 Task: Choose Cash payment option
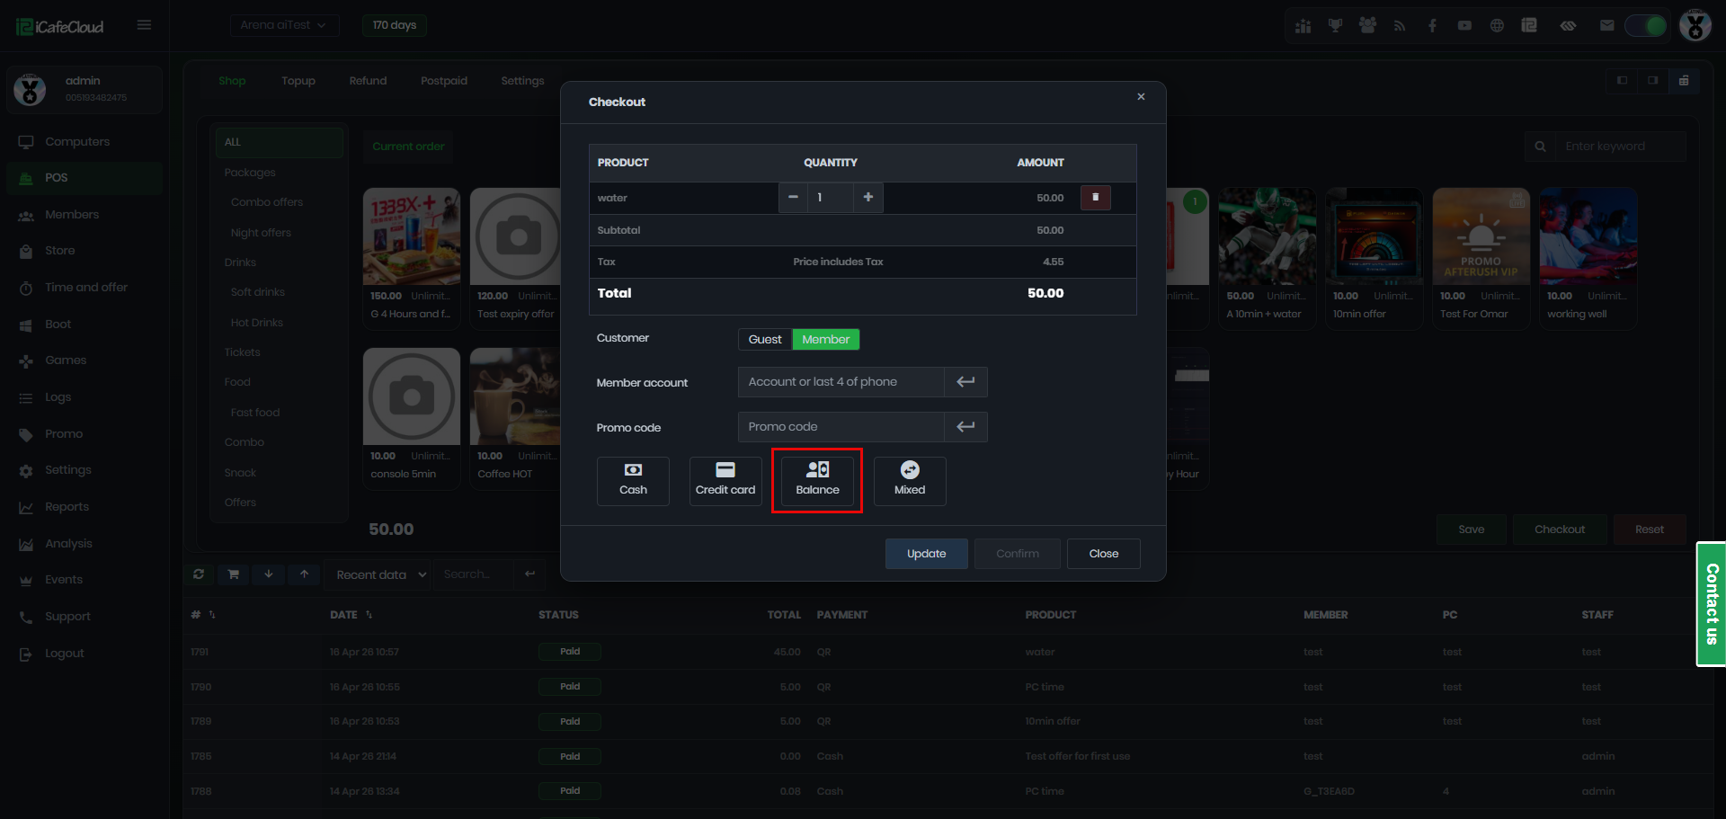click(x=633, y=480)
